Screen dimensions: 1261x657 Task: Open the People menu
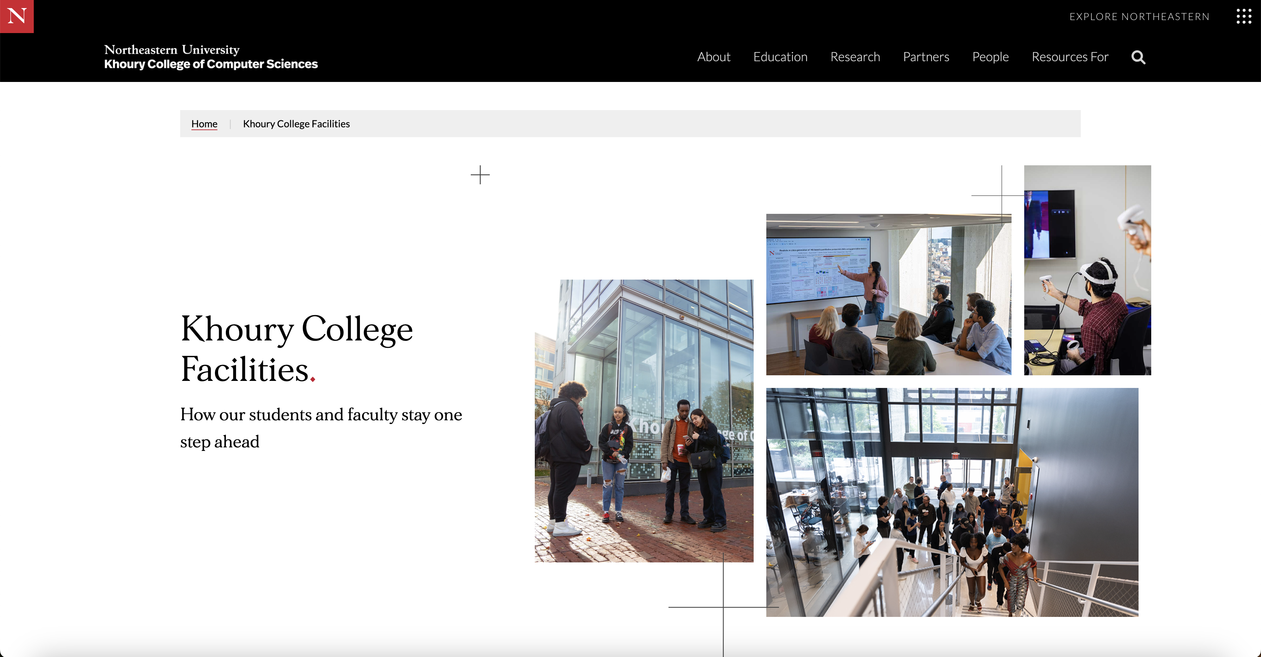(990, 57)
